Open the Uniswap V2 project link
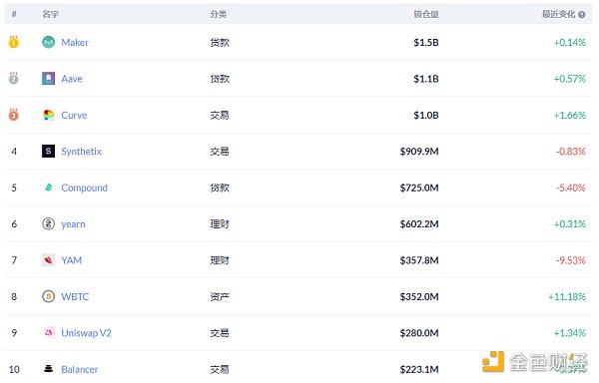This screenshot has width=599, height=383. tap(86, 333)
